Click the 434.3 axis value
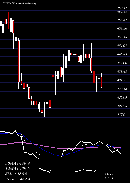This screenshot has height=183, width=130. click(121, 80)
